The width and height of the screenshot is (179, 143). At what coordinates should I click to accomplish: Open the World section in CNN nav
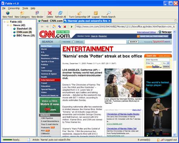[44, 49]
